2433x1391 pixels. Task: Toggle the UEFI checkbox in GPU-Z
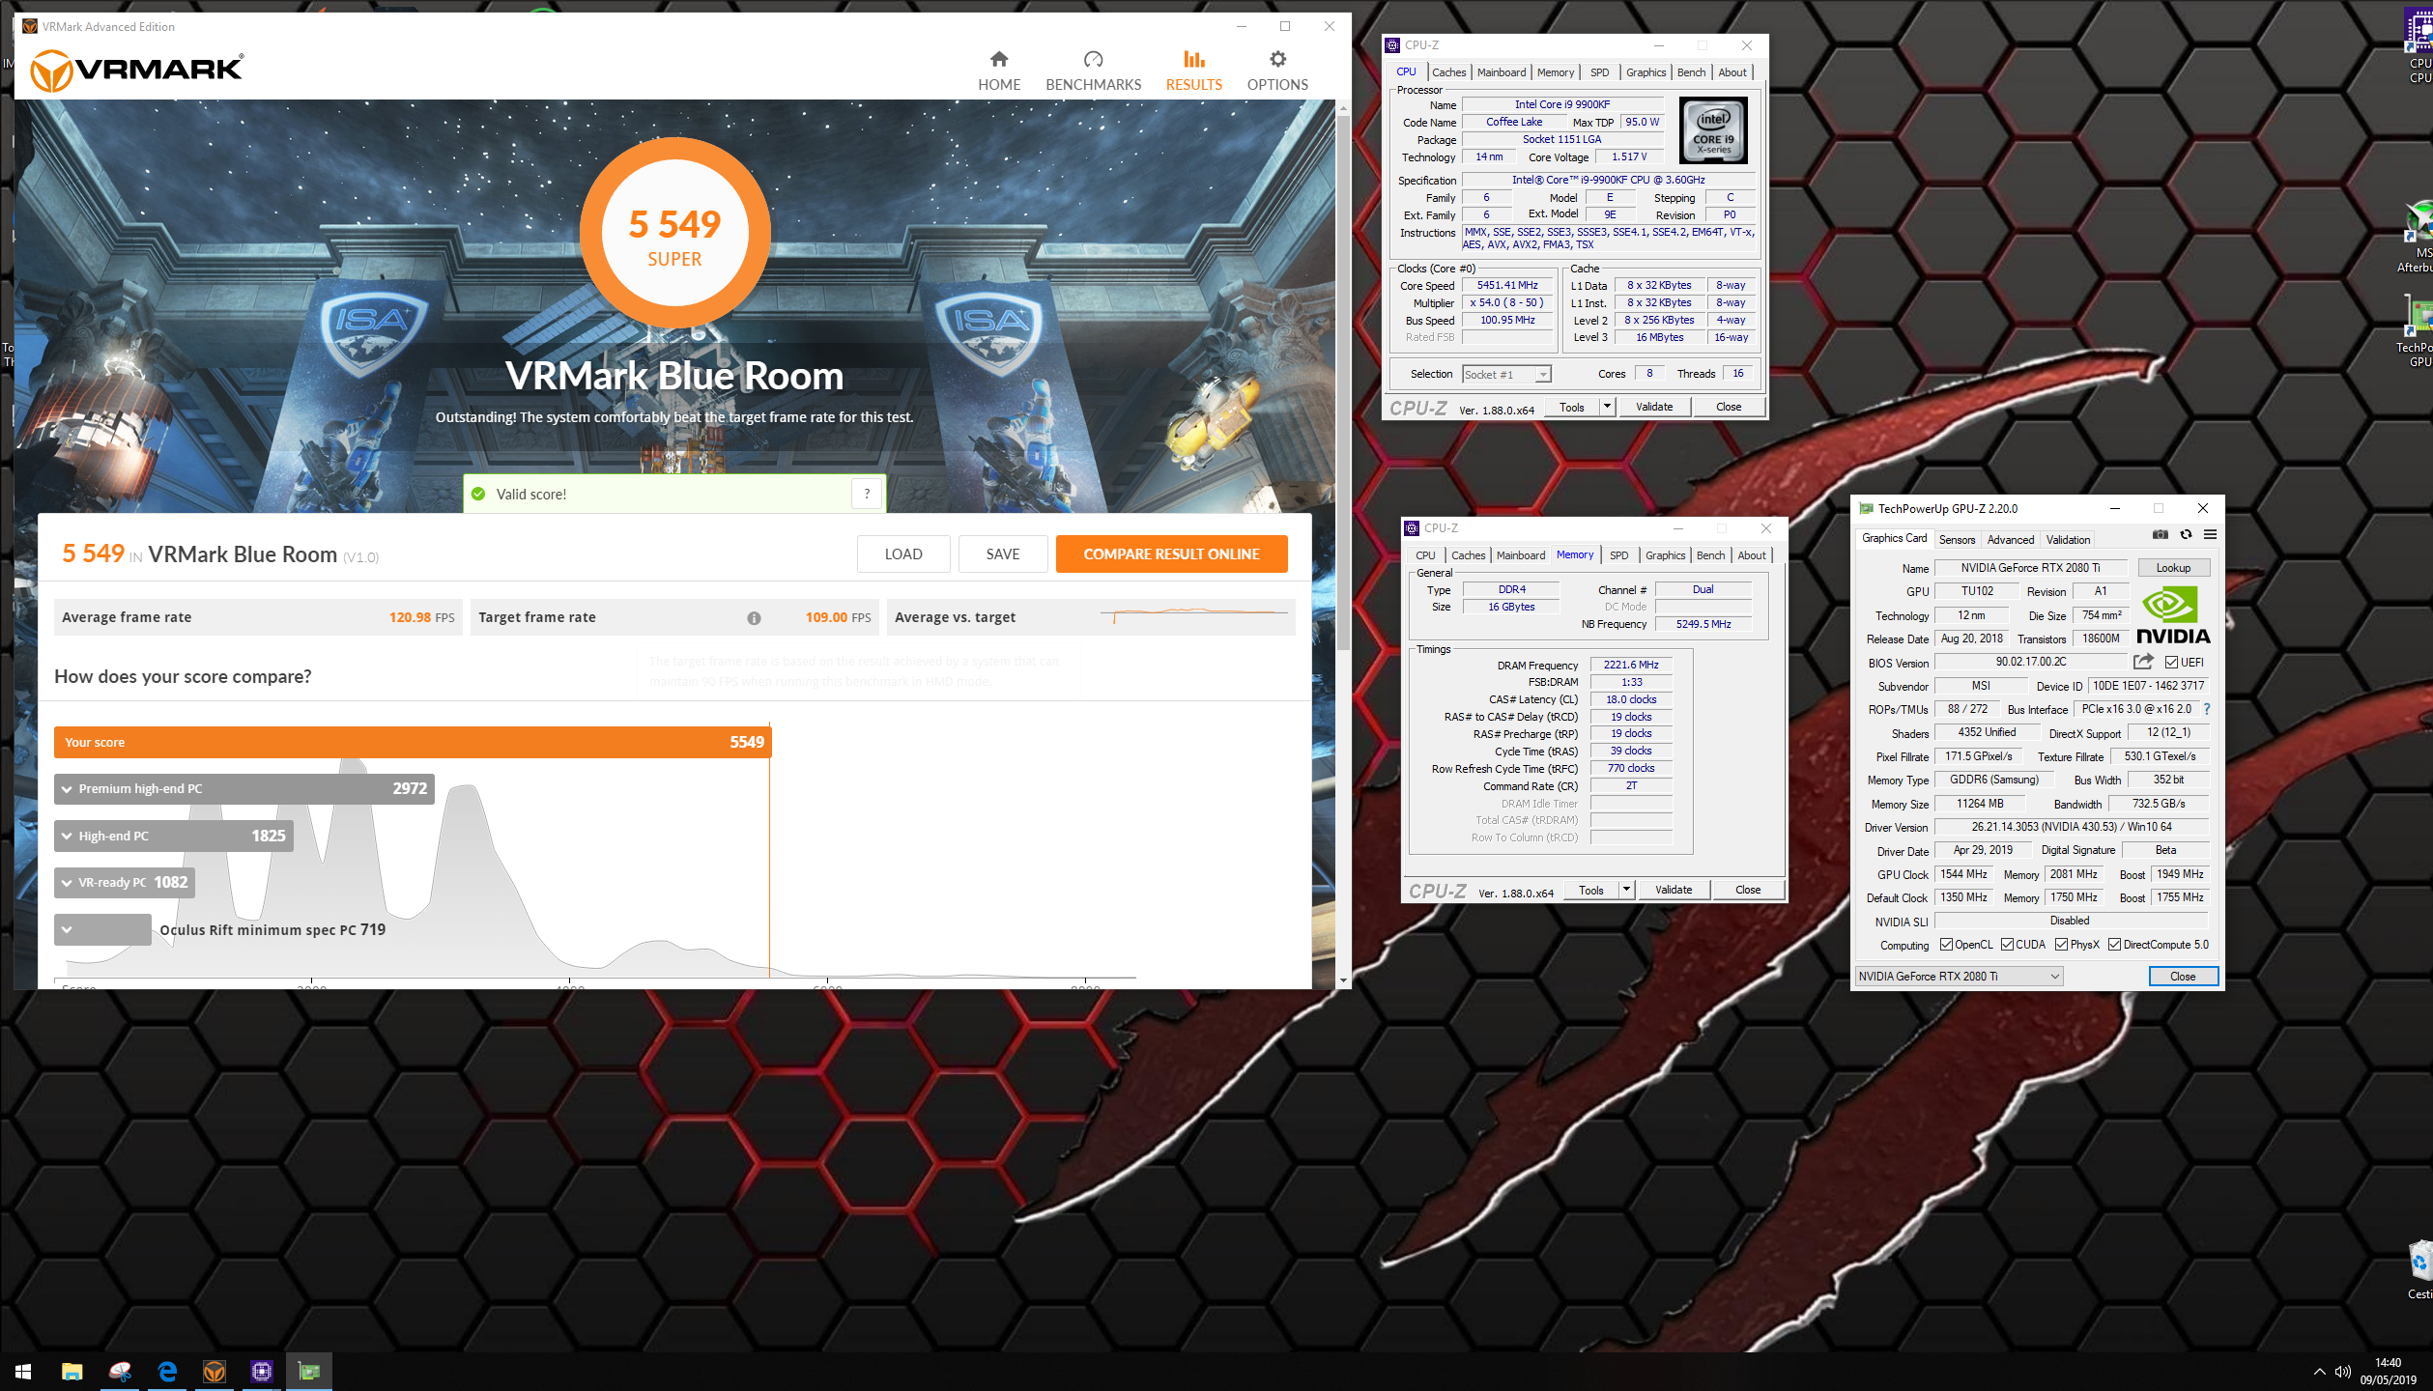(2171, 663)
